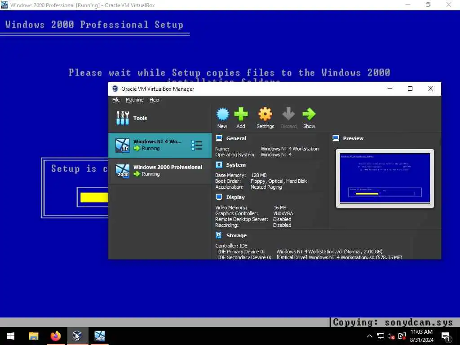Select the Tools icon in sidebar
Screen dimensions: 460x345
123,118
